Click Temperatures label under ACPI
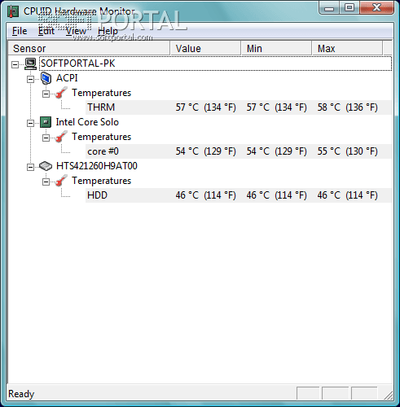The width and height of the screenshot is (400, 407). coord(101,93)
